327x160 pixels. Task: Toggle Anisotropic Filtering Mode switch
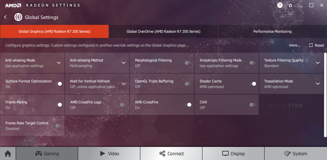tap(252, 62)
